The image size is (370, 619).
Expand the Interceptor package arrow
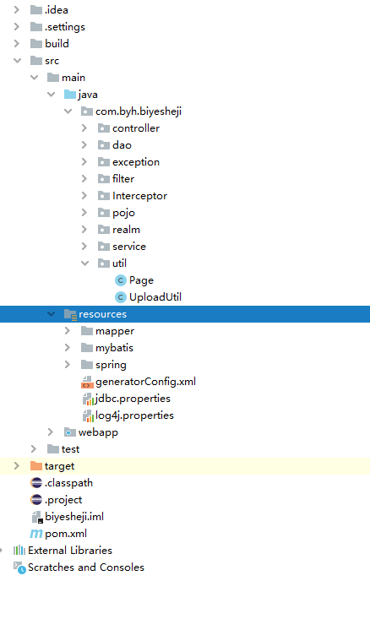(84, 195)
